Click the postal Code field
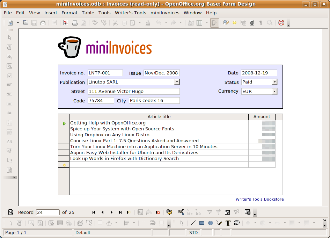Image resolution: width=330 pixels, height=238 pixels. pos(101,100)
